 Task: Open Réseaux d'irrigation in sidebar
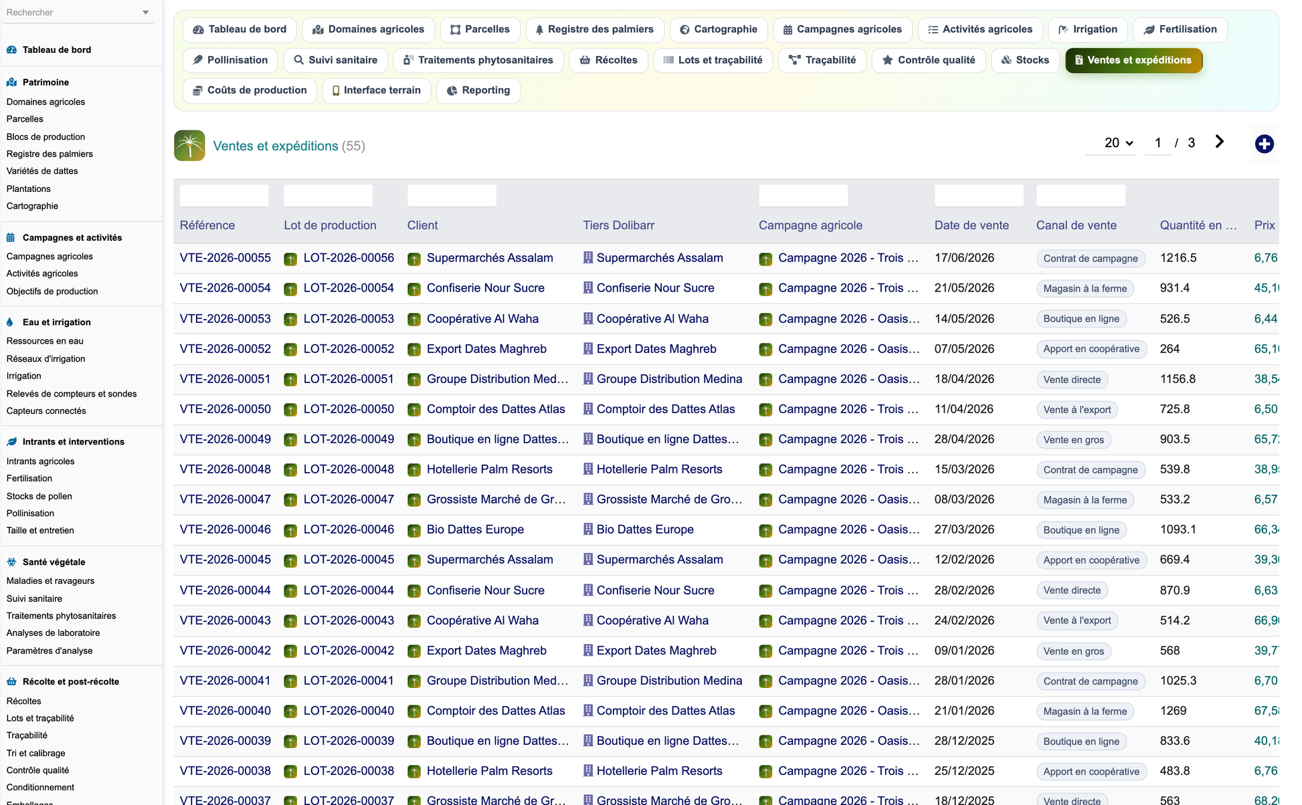coord(45,359)
